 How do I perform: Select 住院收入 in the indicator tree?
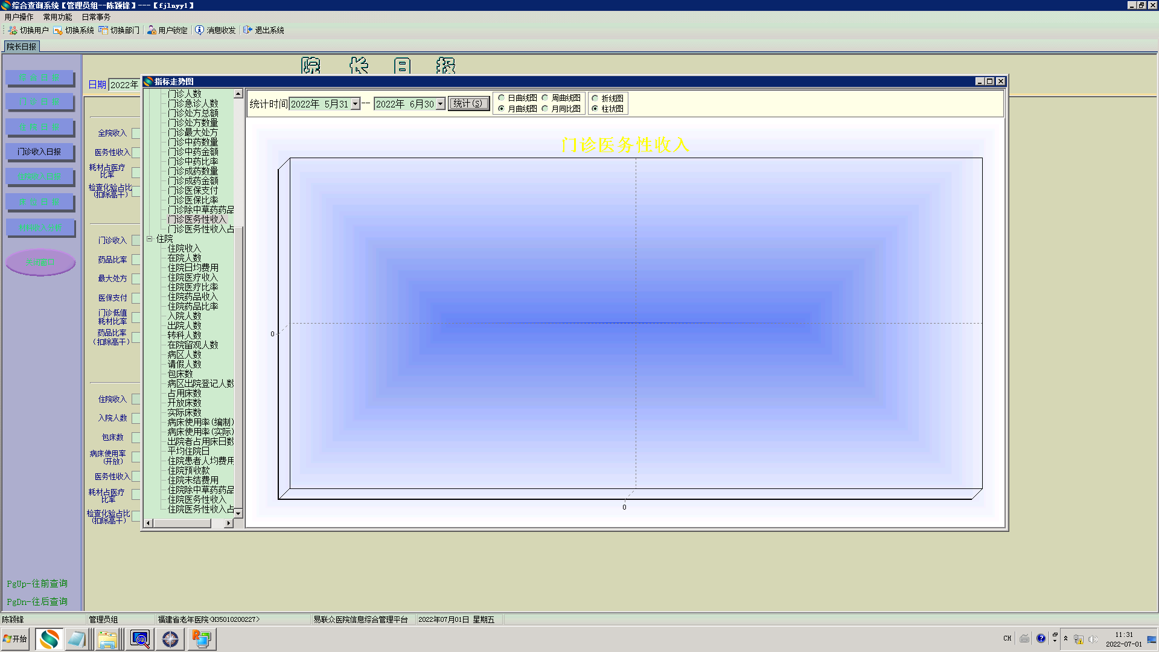(184, 249)
